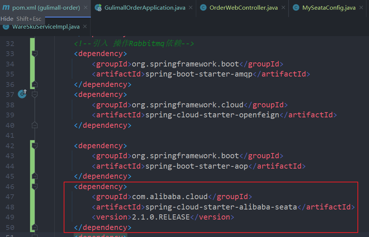
Task: Open WareSkuServiceImpl.java tab
Action: [x=46, y=27]
